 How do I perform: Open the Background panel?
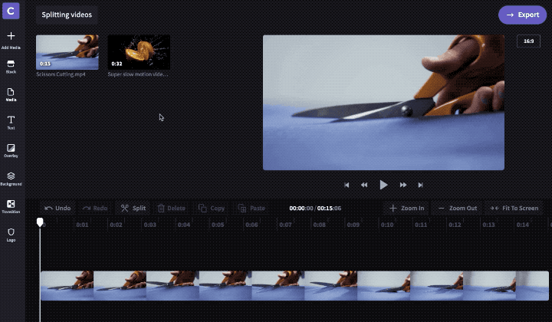[x=11, y=179]
